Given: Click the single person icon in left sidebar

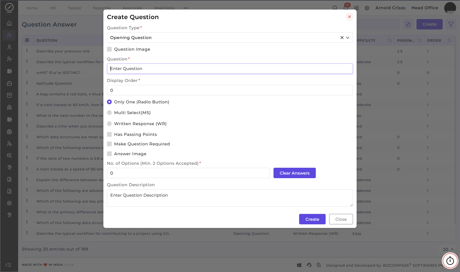Looking at the screenshot, I should 9,47.
